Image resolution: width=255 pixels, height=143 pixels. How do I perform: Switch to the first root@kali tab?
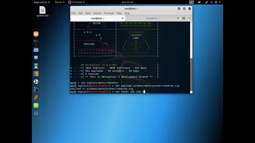pyautogui.click(x=98, y=18)
